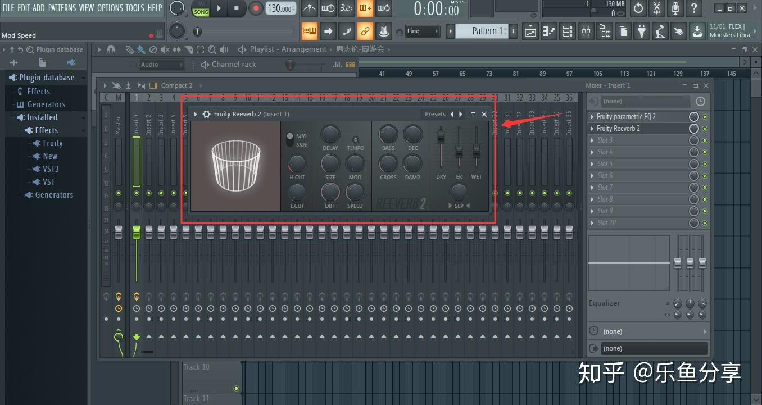
Task: Click the tempo tapper icon
Action: pos(660,31)
